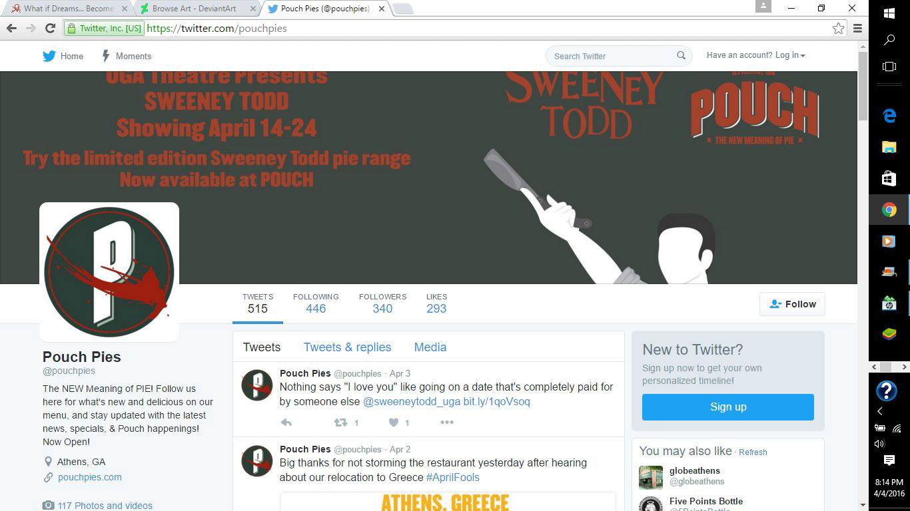Click the #AprilFools hashtag
This screenshot has height=511, width=910.
click(x=453, y=478)
